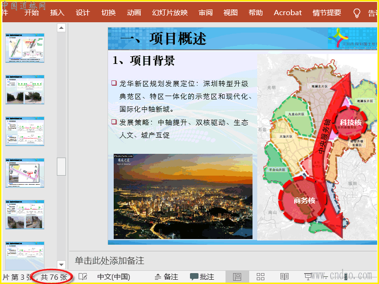
Task: Open the 情节提要 tab
Action: coord(327,13)
